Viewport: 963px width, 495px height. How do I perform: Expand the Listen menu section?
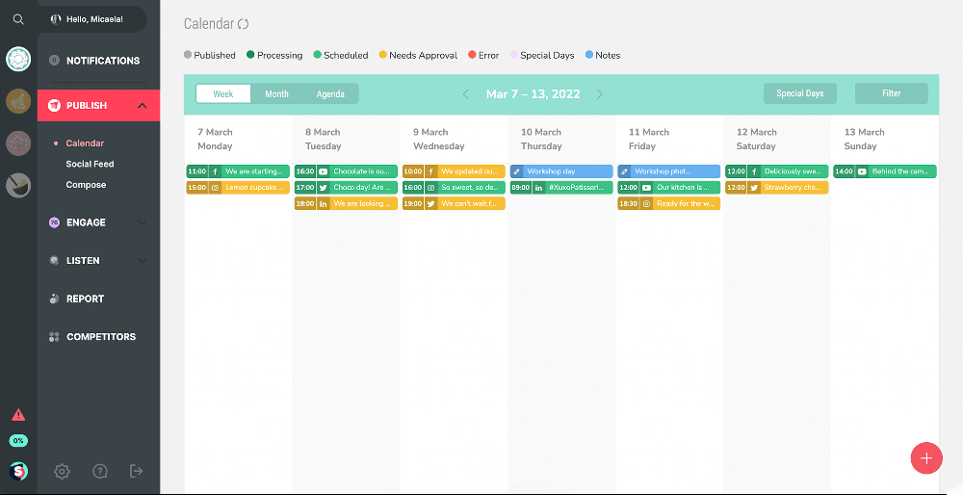[x=143, y=261]
